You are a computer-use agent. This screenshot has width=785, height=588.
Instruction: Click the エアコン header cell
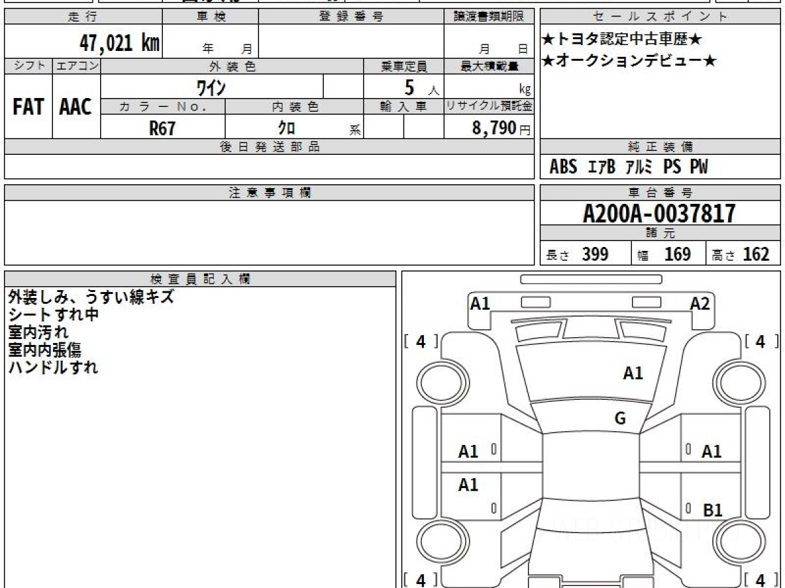point(77,66)
